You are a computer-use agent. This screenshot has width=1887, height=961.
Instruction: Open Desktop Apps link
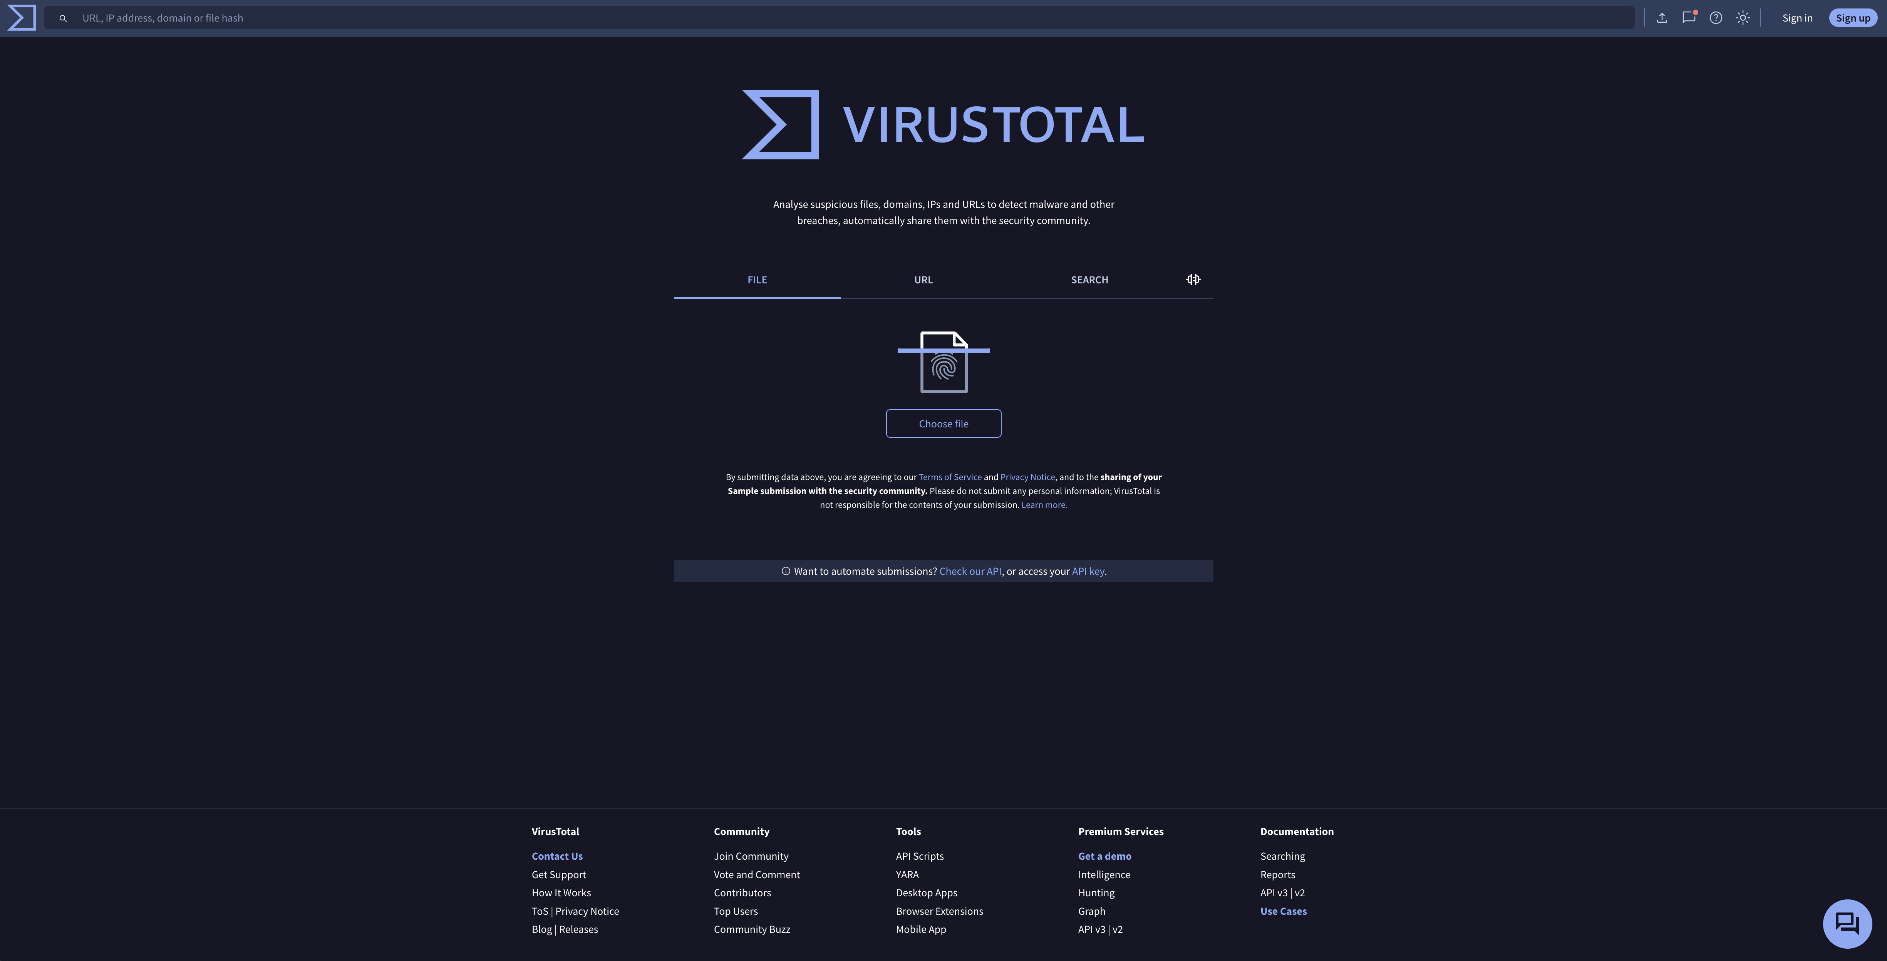[926, 893]
